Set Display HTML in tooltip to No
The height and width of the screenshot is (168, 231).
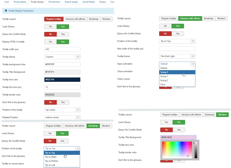50,42
